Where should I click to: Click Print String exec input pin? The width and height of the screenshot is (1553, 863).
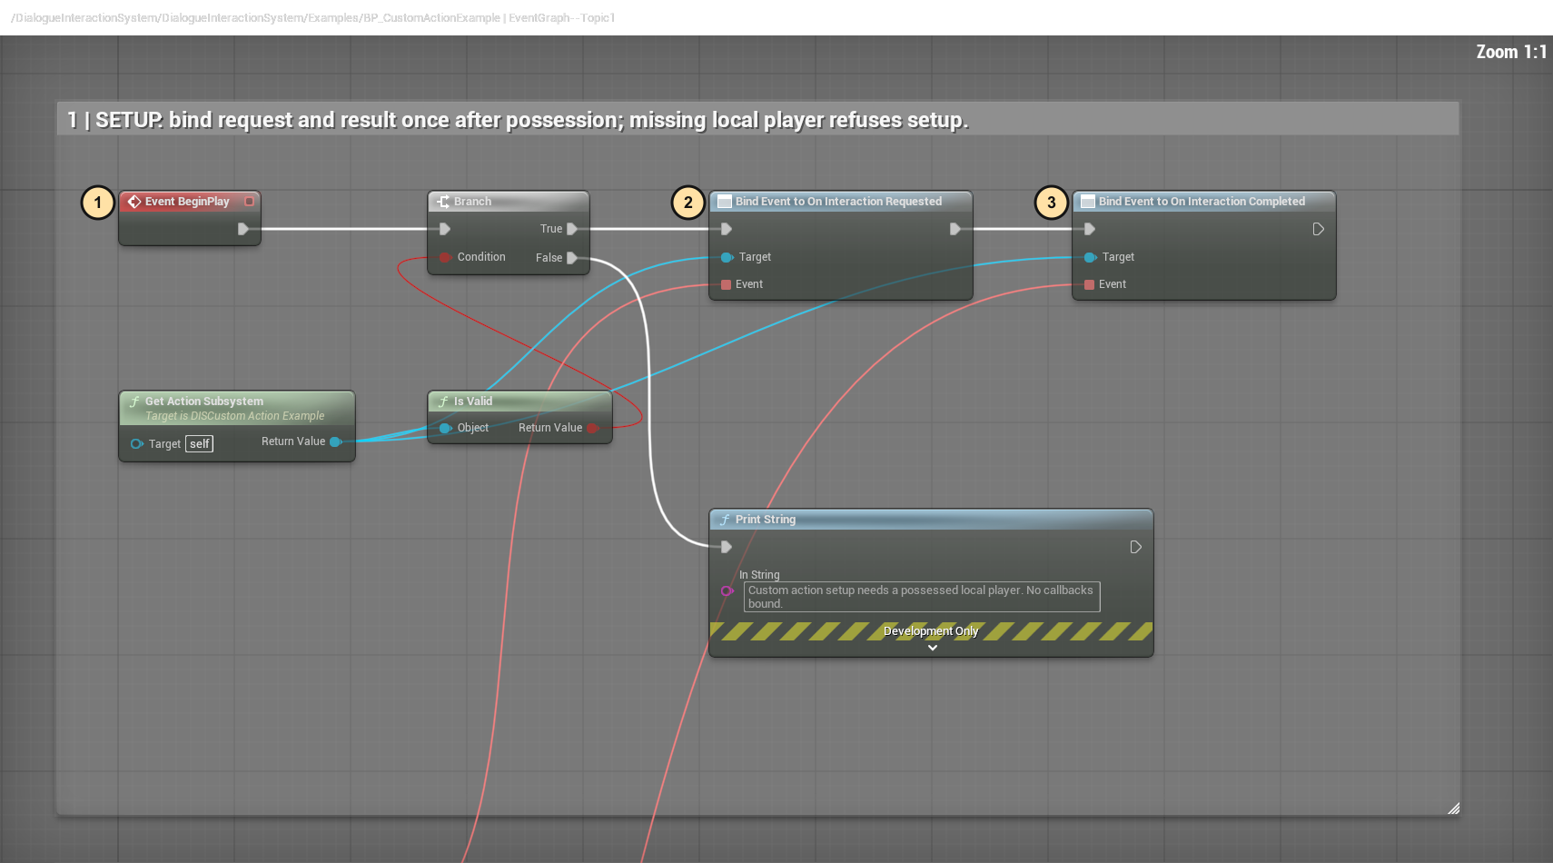tap(726, 547)
